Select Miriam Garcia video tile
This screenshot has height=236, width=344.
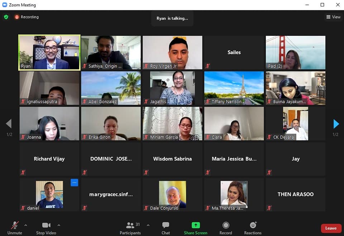(172, 124)
